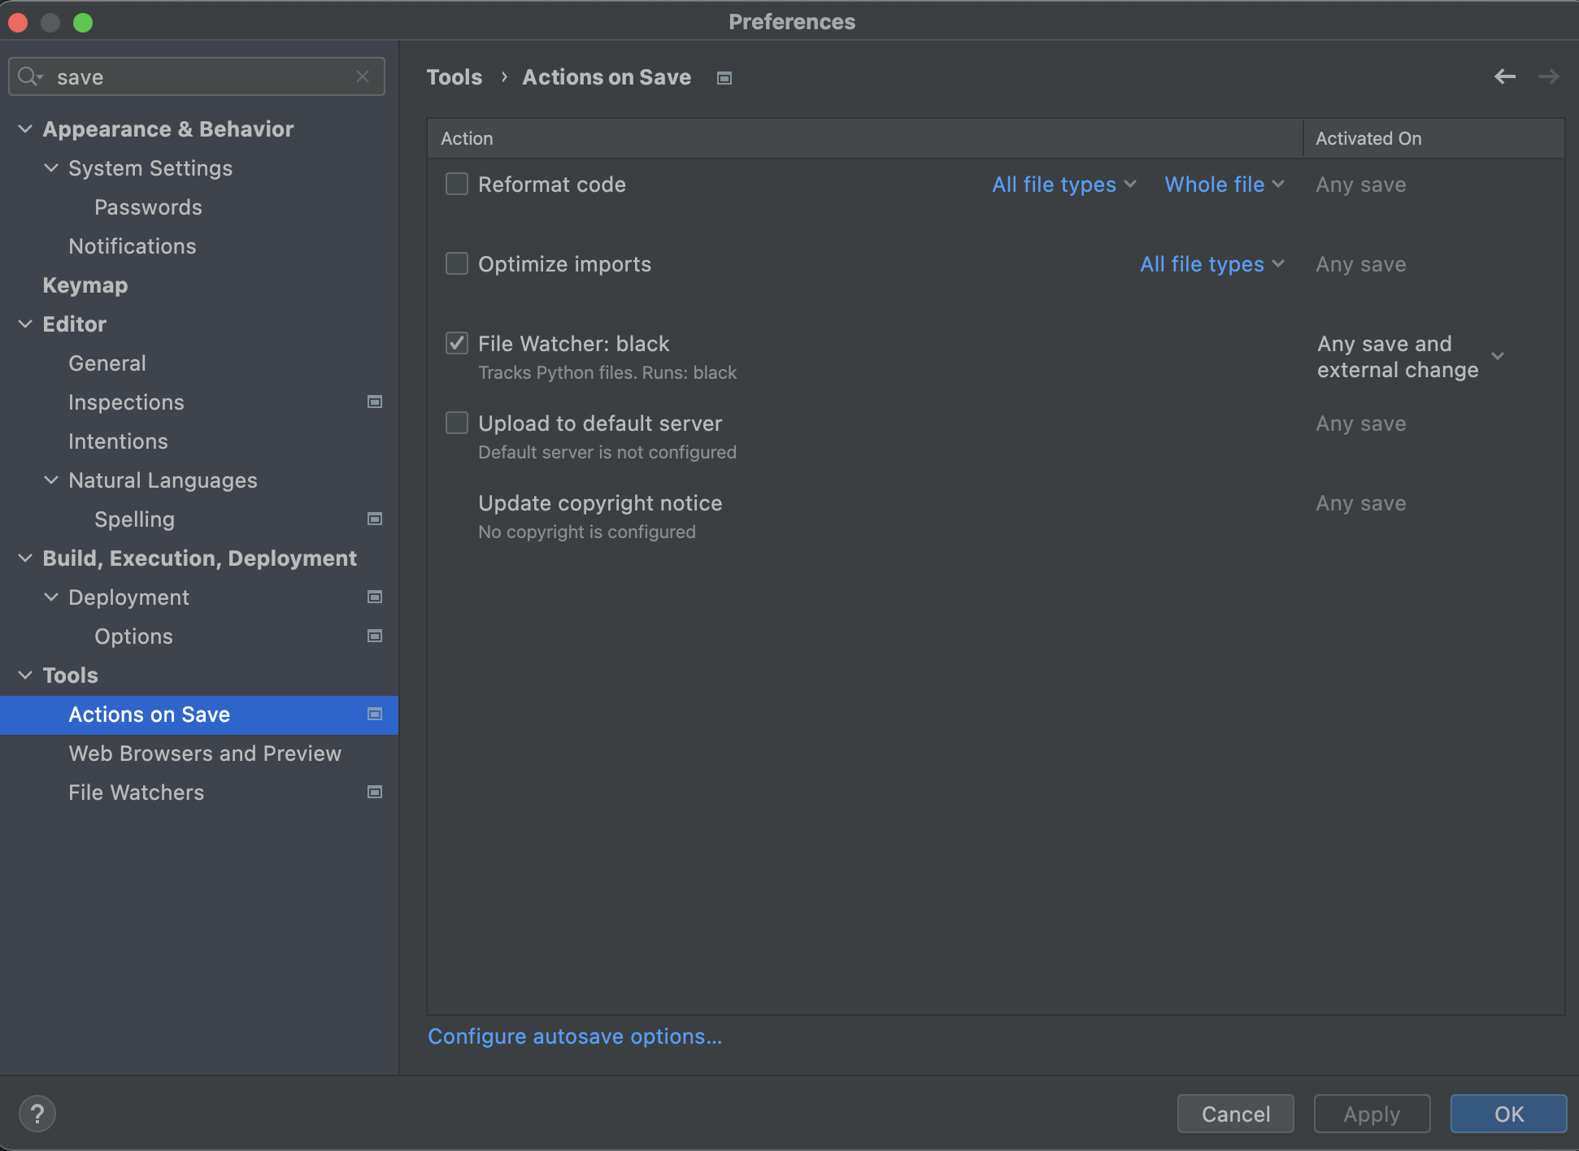Enable Reformat code checkbox
This screenshot has width=1579, height=1151.
click(457, 184)
